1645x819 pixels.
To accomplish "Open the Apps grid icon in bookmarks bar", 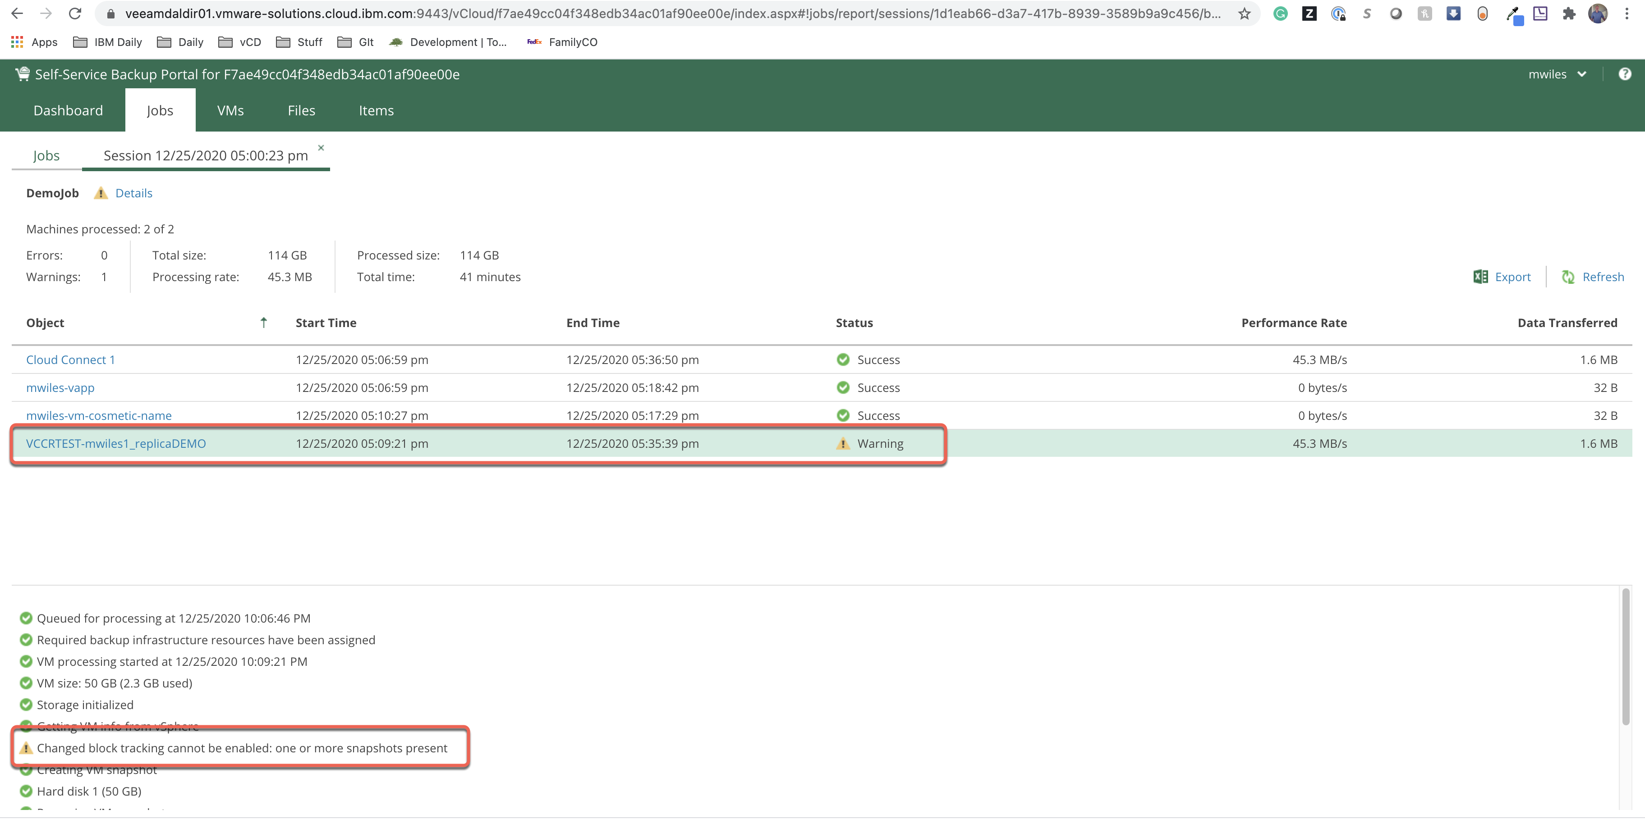I will [x=17, y=42].
